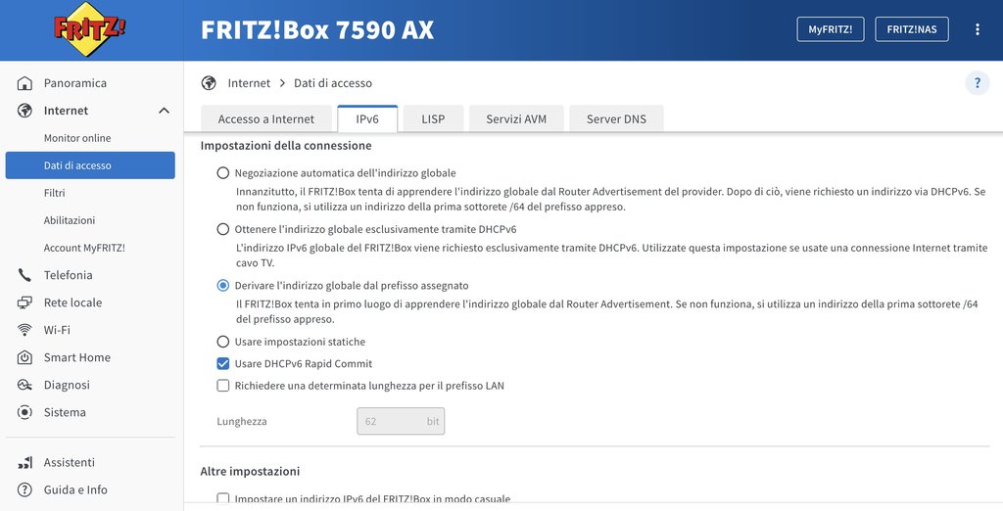1003x511 pixels.
Task: Click the Rete locale network icon
Action: coord(24,302)
